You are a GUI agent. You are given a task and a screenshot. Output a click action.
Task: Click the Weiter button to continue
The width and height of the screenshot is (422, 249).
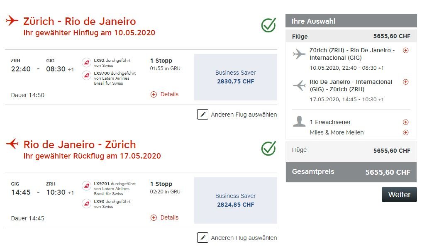point(399,194)
